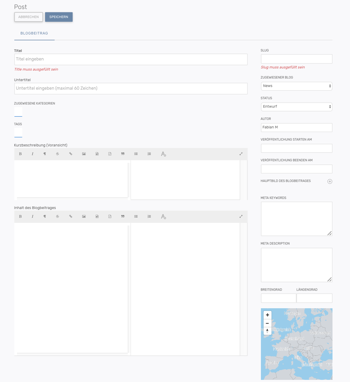Open the Zugewiesener Blog dropdown showing News
Image resolution: width=350 pixels, height=382 pixels.
click(x=296, y=86)
